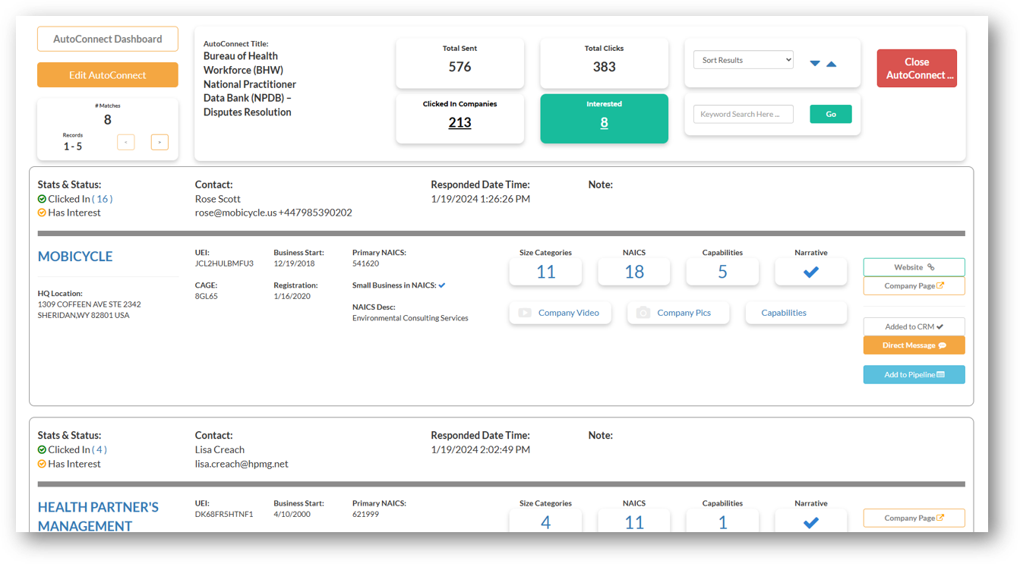Send a Direct Message to Mobicycle
1020x564 pixels.
[x=914, y=345]
